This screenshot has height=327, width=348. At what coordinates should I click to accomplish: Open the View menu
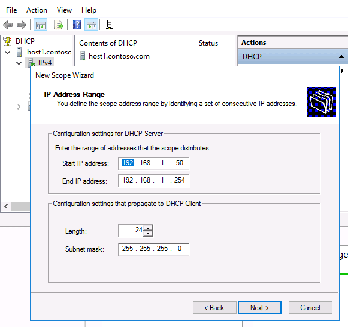[64, 10]
